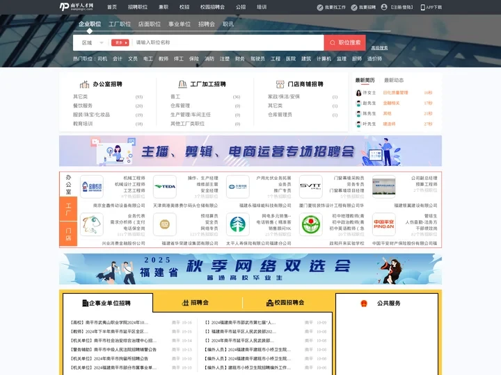Click the 门店商铺招聘 store icon
501x375 pixels.
pyautogui.click(x=280, y=84)
